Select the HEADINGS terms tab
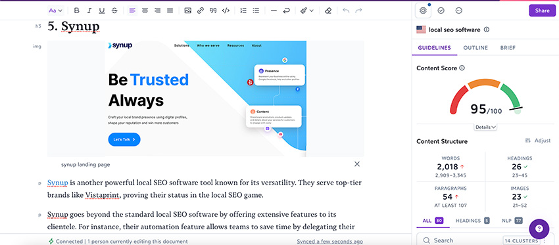Image resolution: width=559 pixels, height=245 pixels. 472,221
